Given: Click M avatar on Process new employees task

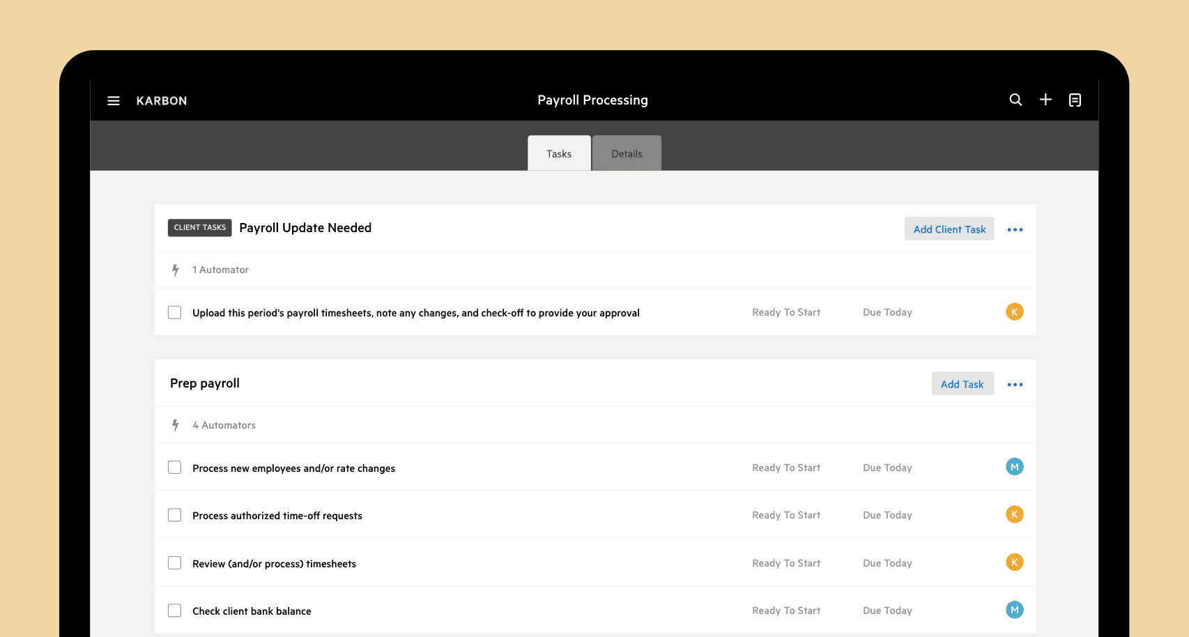Looking at the screenshot, I should (x=1015, y=467).
